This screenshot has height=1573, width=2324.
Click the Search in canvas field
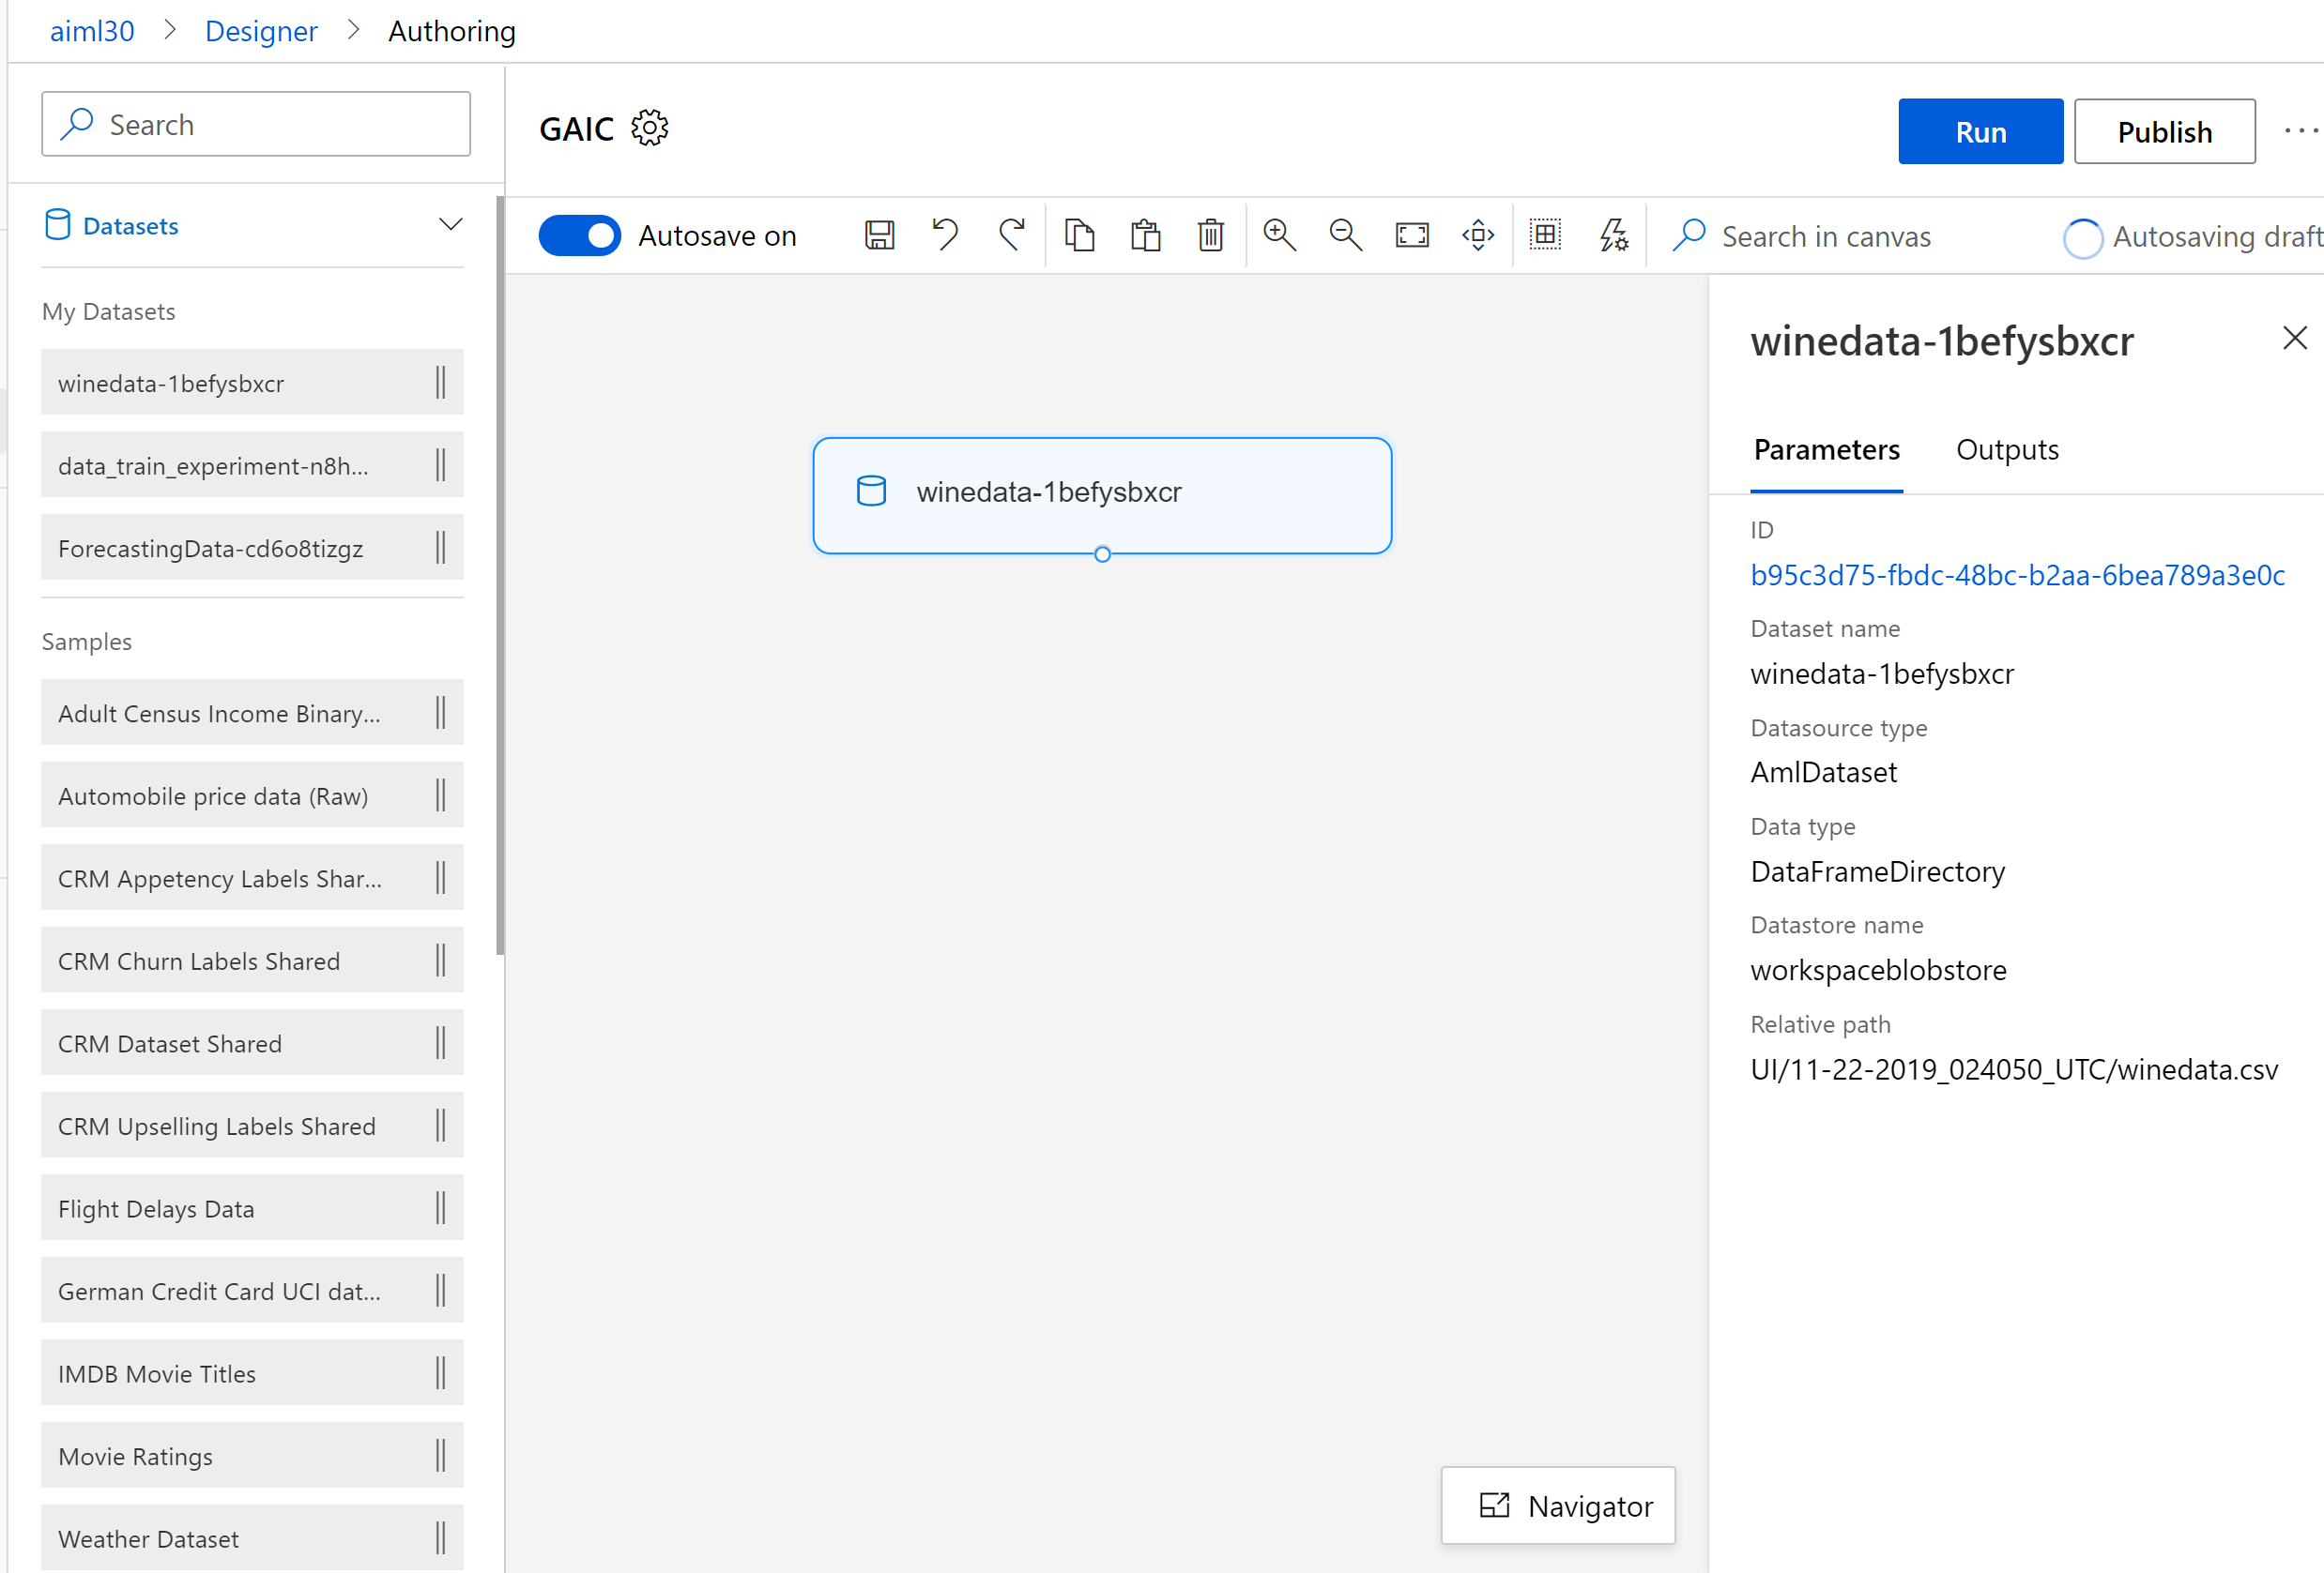pos(1825,237)
